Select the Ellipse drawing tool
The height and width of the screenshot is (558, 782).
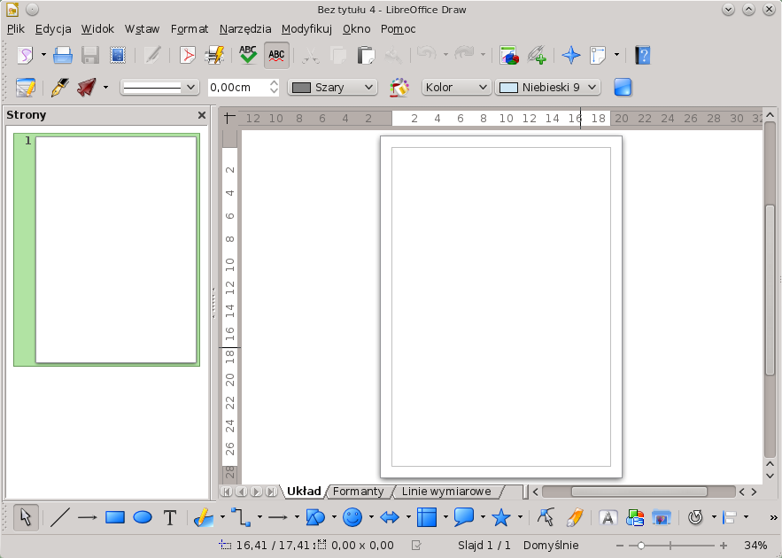coord(143,518)
